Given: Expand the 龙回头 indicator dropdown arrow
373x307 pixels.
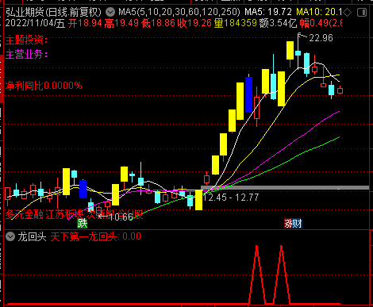Looking at the screenshot, I should pyautogui.click(x=10, y=236).
